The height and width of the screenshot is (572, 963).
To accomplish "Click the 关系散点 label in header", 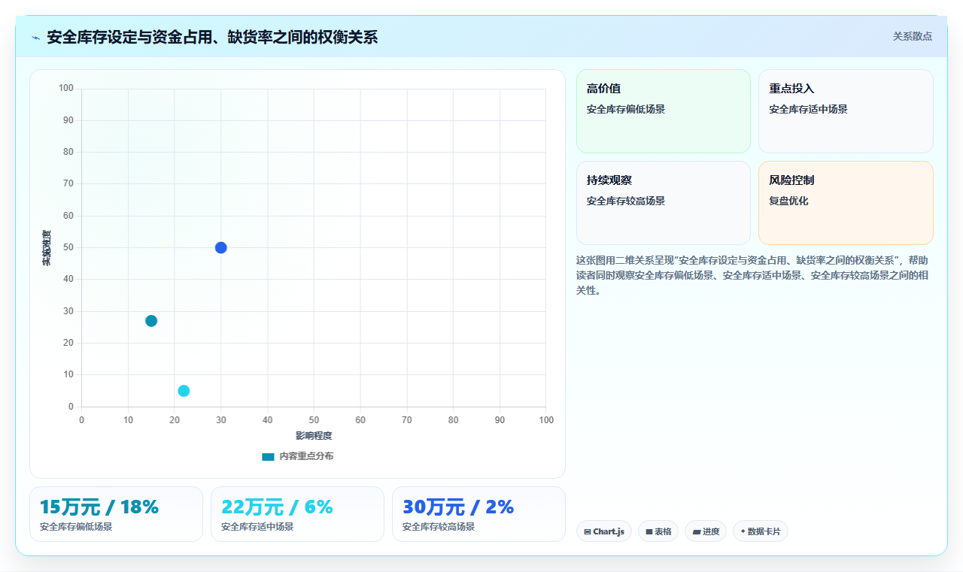I will pyautogui.click(x=912, y=36).
